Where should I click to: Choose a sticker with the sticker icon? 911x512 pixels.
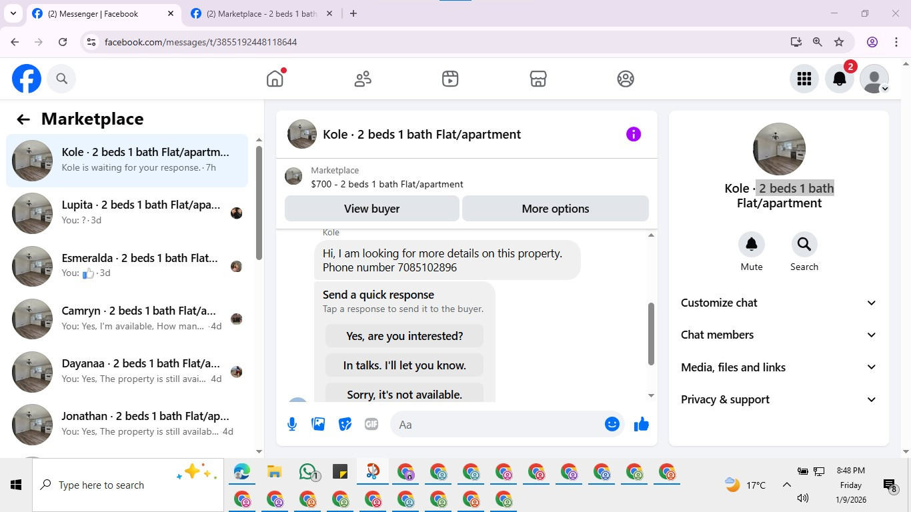[345, 424]
